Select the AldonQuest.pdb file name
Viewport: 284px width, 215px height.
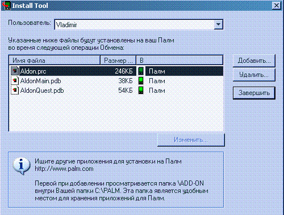pyautogui.click(x=42, y=91)
